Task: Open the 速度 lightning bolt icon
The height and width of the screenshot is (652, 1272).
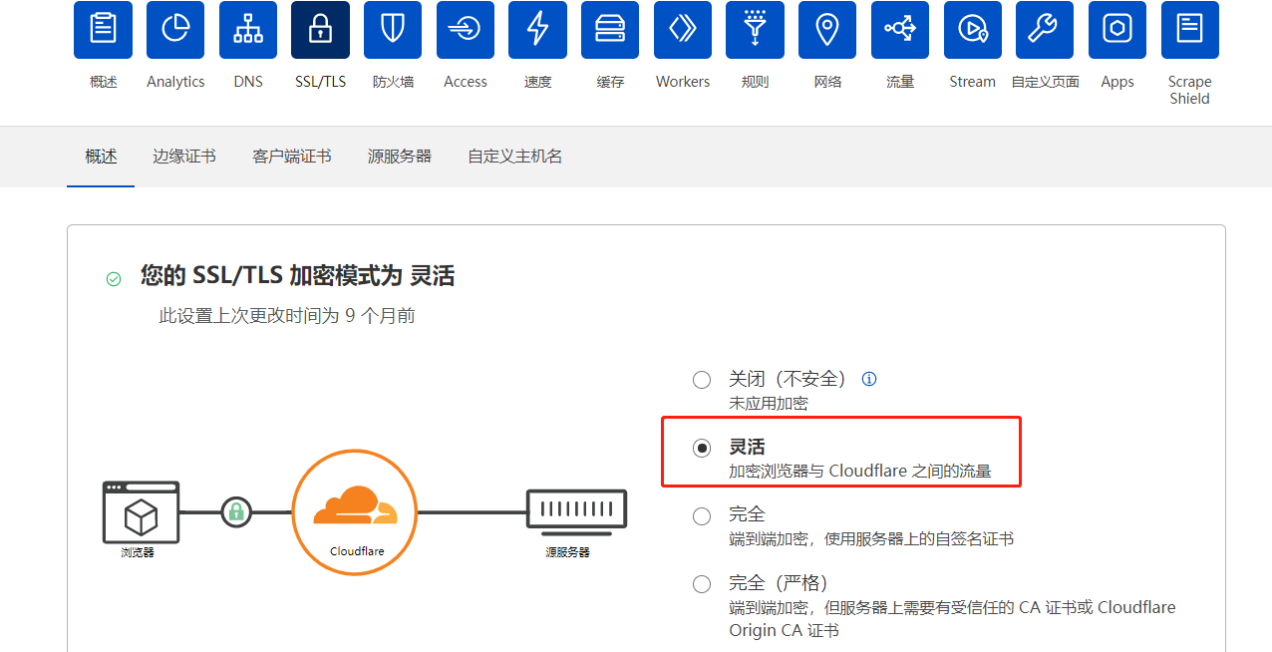Action: coord(538,30)
